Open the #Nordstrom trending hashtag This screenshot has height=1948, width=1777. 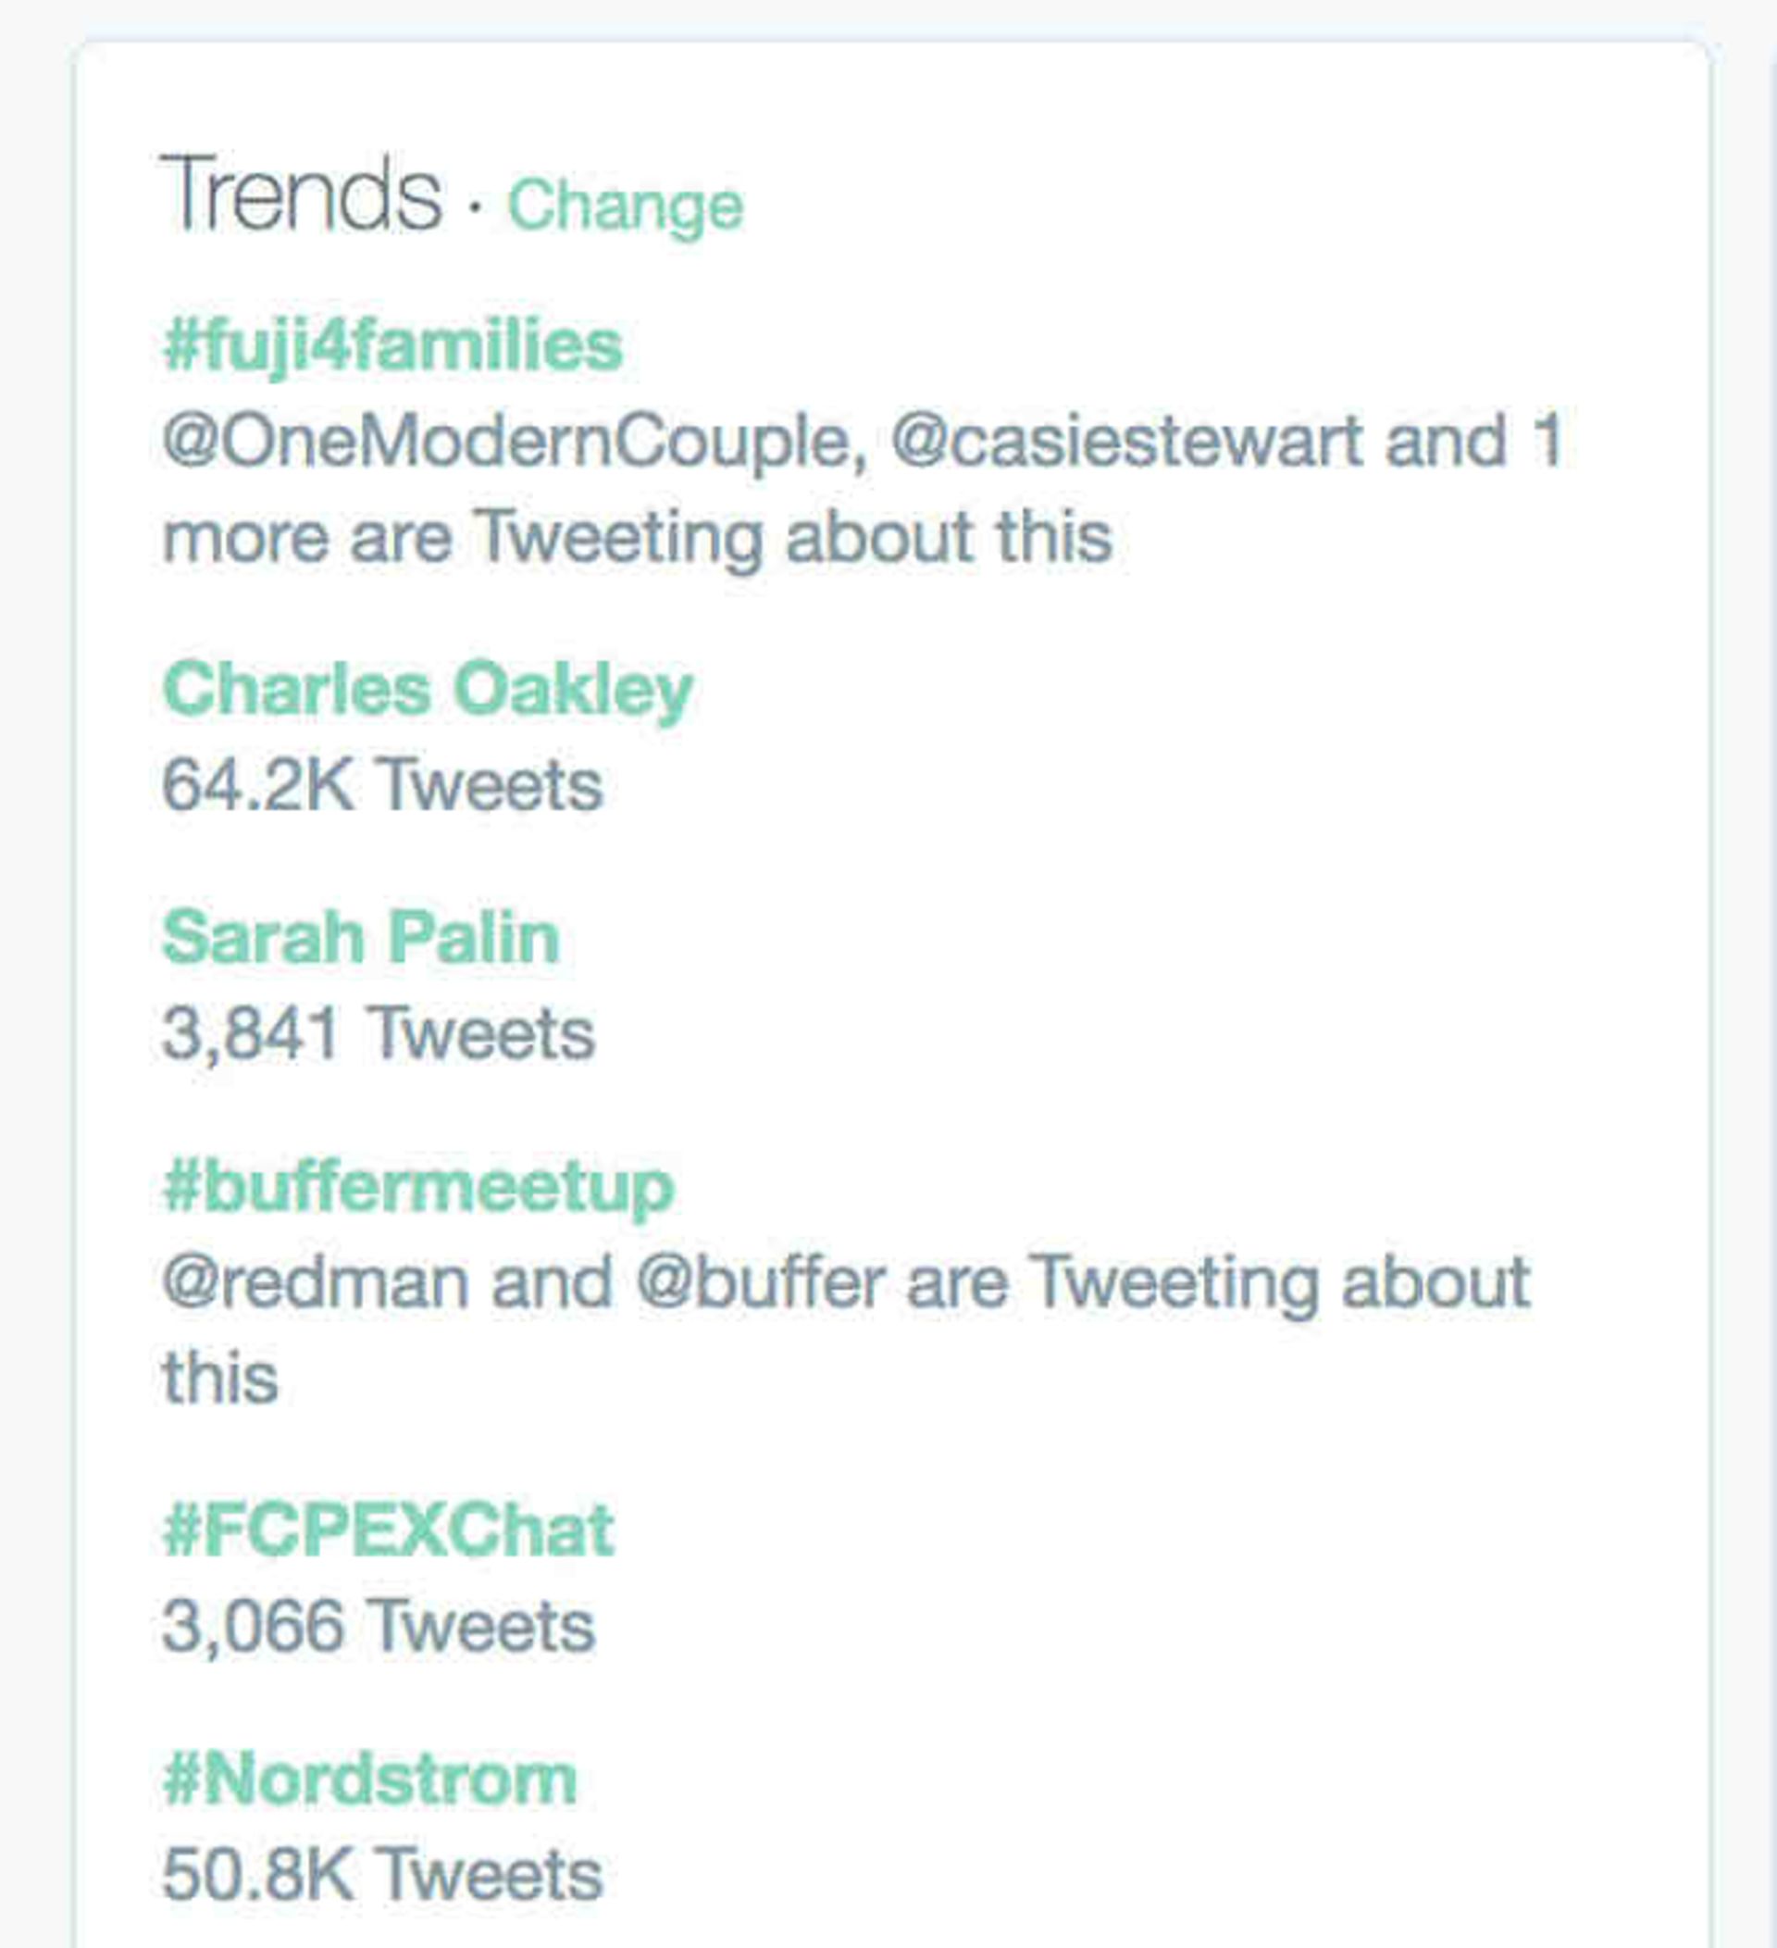tap(370, 1779)
